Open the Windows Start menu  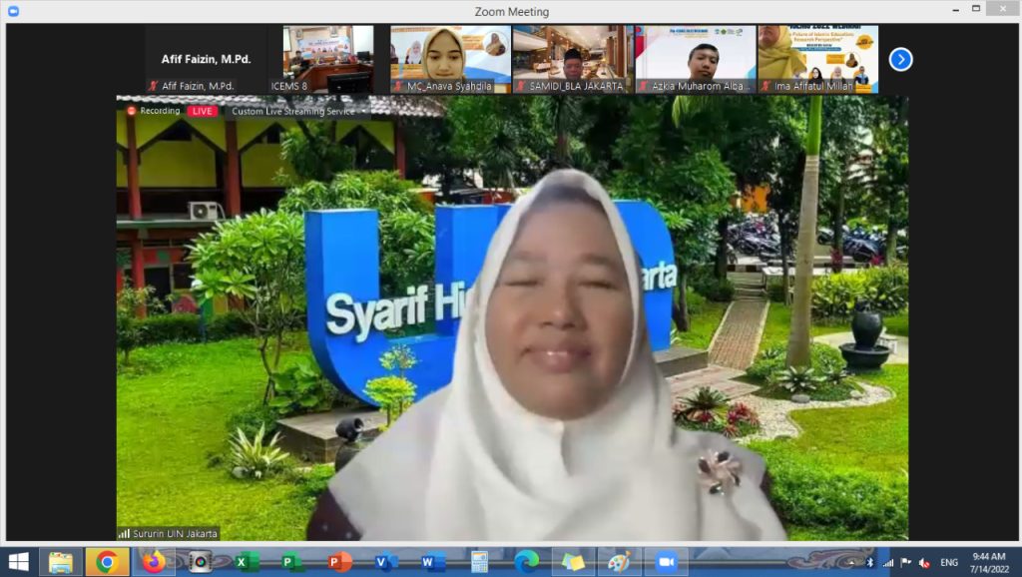(19, 562)
